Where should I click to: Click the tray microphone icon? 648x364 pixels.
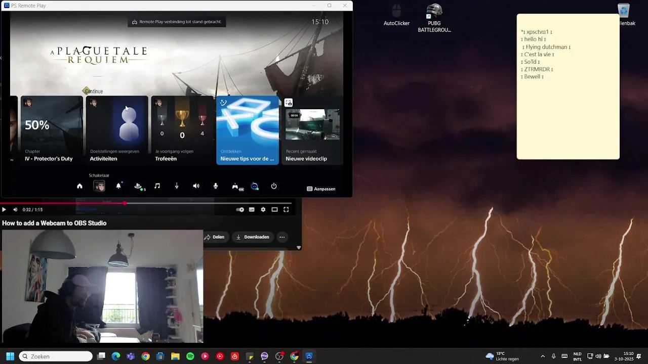[x=553, y=356]
